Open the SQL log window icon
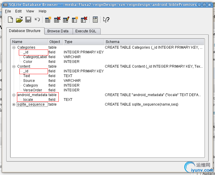This screenshot has width=215, height=175. click(x=95, y=20)
